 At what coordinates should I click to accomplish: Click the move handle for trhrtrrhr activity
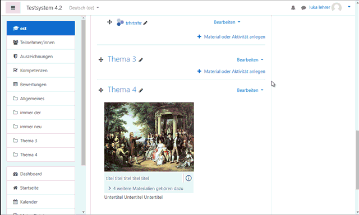[x=109, y=22]
